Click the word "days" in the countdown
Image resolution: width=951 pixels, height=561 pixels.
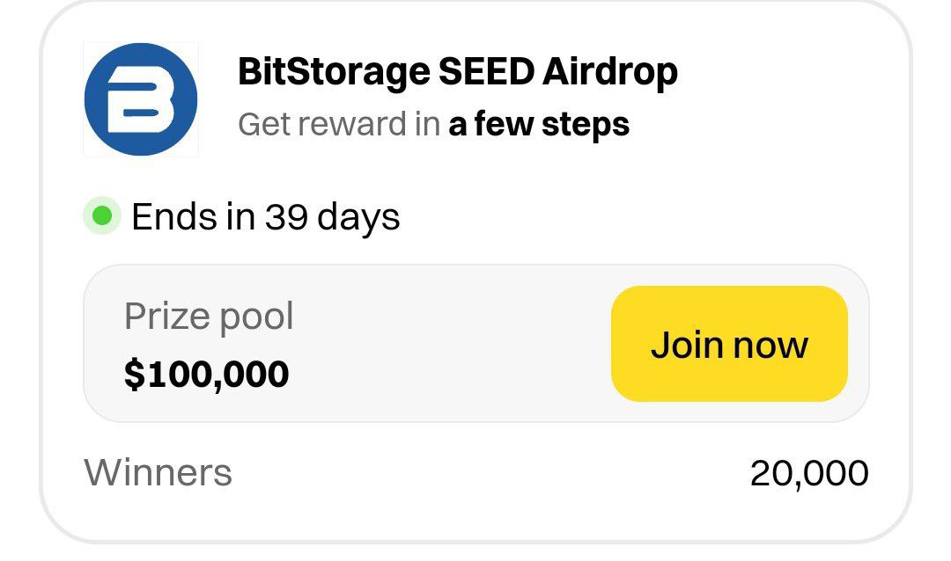[x=359, y=218]
